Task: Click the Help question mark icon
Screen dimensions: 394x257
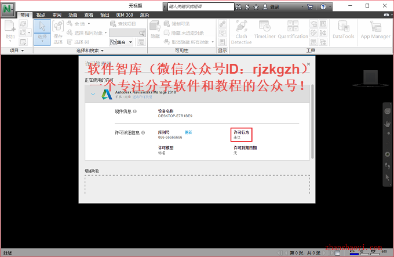Action: pyautogui.click(x=323, y=7)
